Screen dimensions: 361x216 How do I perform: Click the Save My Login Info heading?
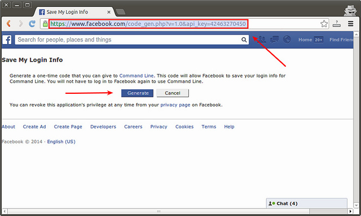(x=32, y=60)
